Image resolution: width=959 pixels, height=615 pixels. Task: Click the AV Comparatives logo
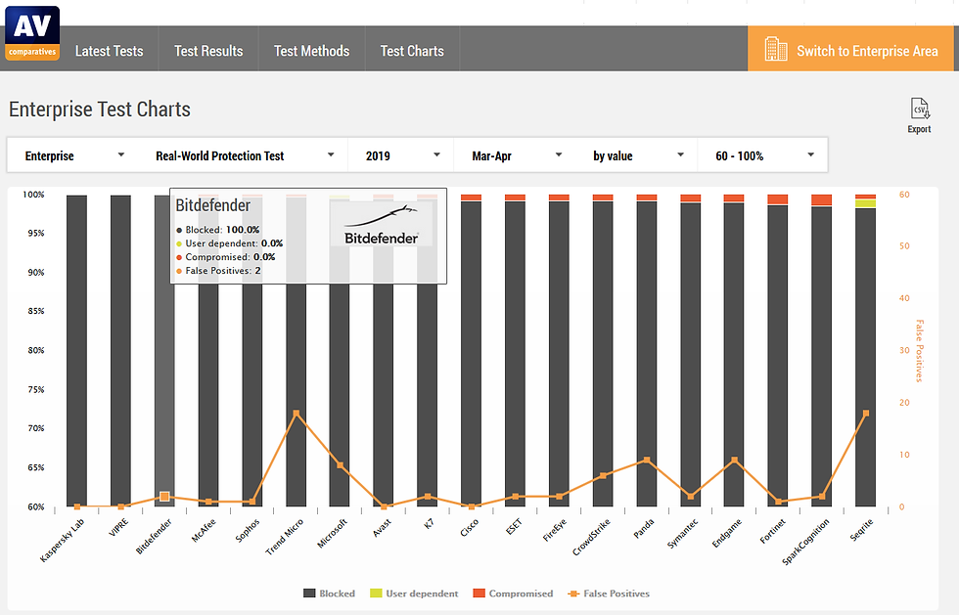click(x=32, y=33)
